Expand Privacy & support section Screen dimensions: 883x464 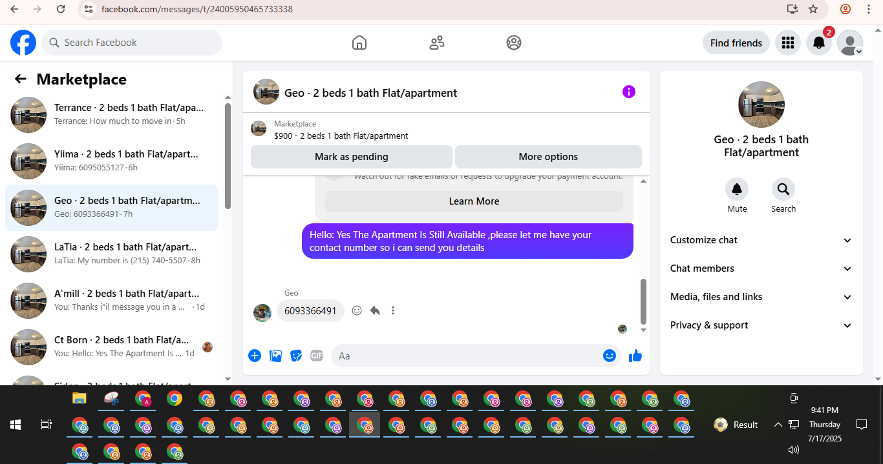(761, 325)
